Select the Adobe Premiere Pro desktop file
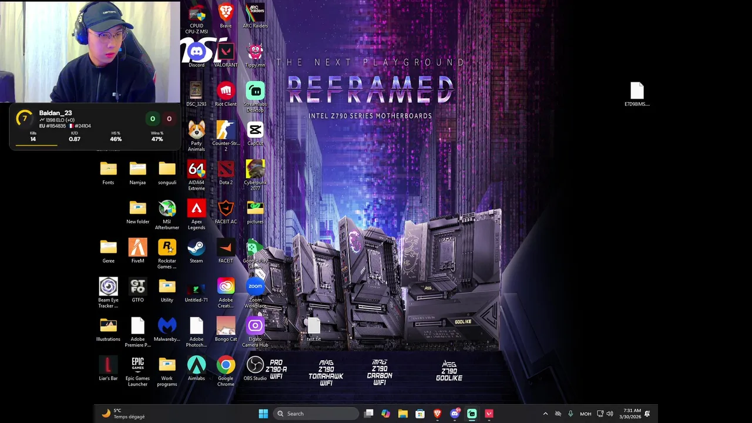The height and width of the screenshot is (423, 752). pos(137,333)
